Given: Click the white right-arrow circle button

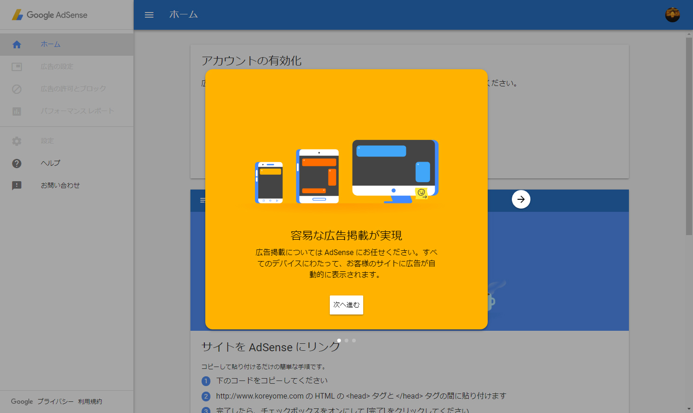Looking at the screenshot, I should coord(521,199).
